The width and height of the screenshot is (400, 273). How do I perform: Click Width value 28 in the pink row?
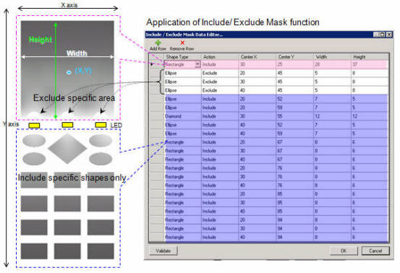point(332,64)
